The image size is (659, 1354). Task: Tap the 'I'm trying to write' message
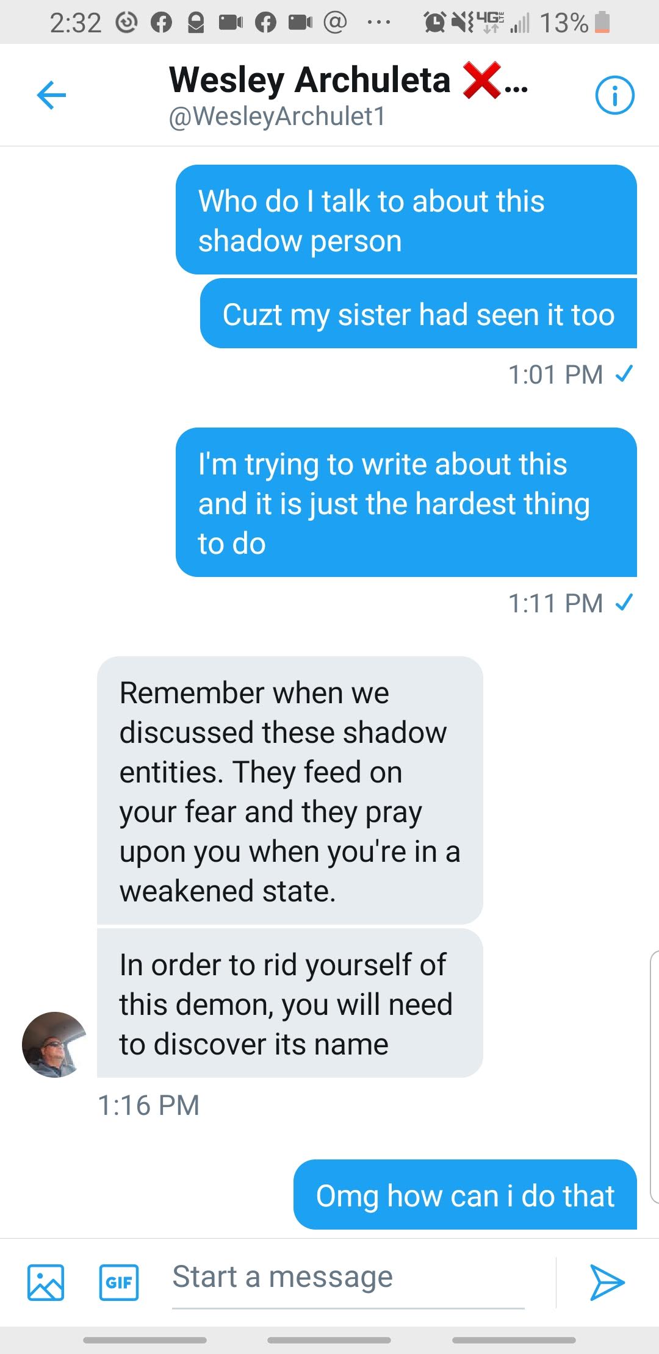tap(406, 503)
